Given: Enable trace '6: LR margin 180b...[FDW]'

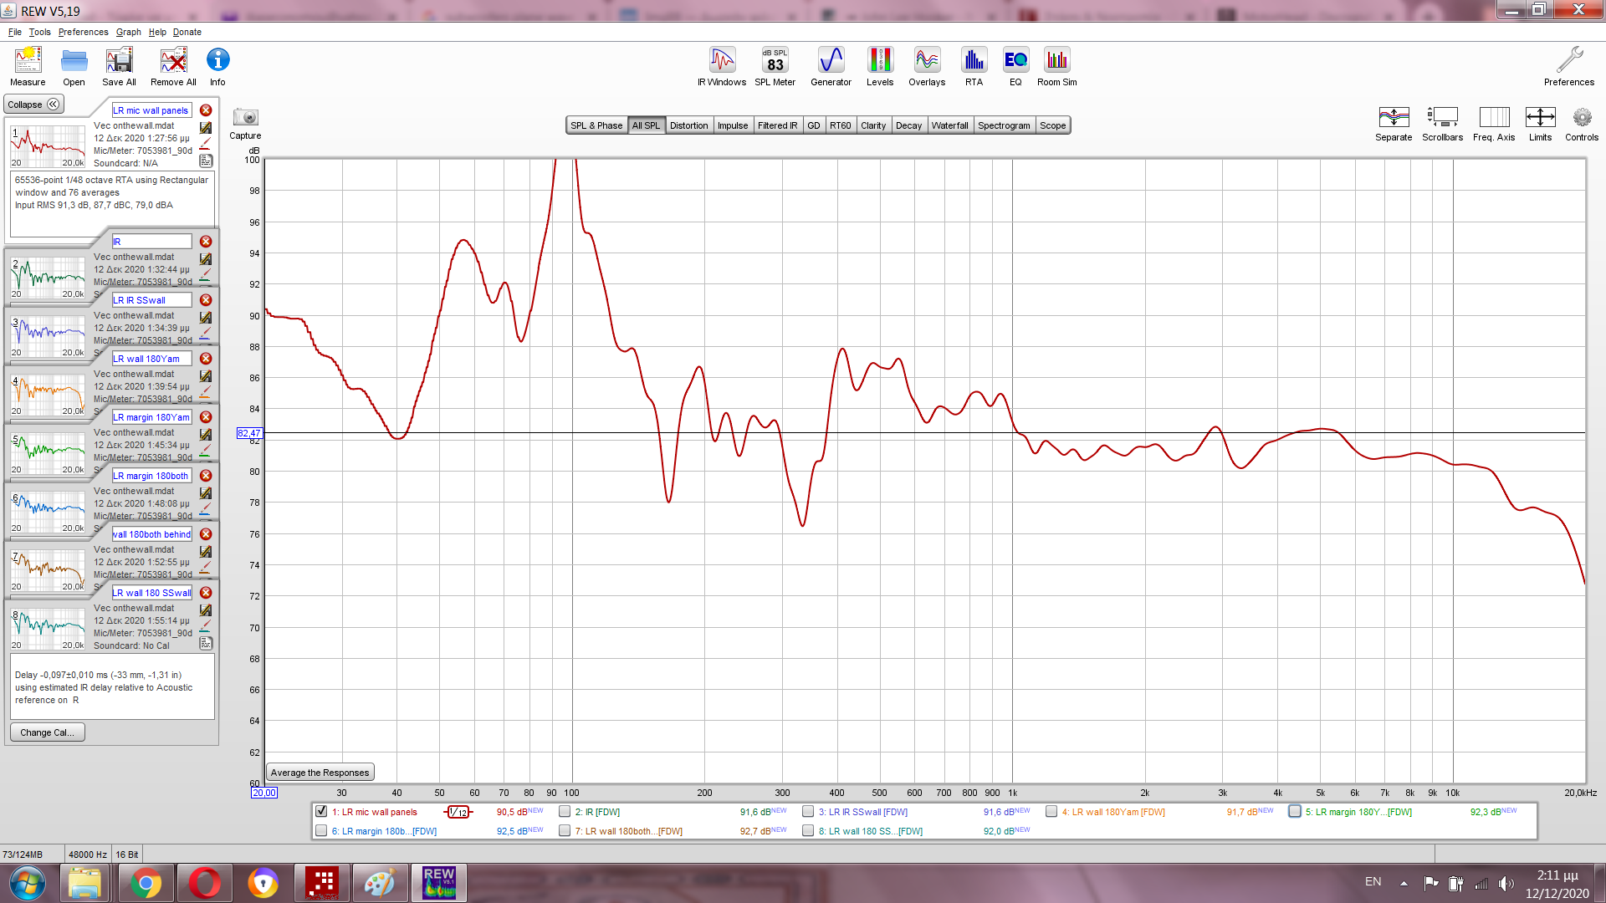Looking at the screenshot, I should [321, 830].
